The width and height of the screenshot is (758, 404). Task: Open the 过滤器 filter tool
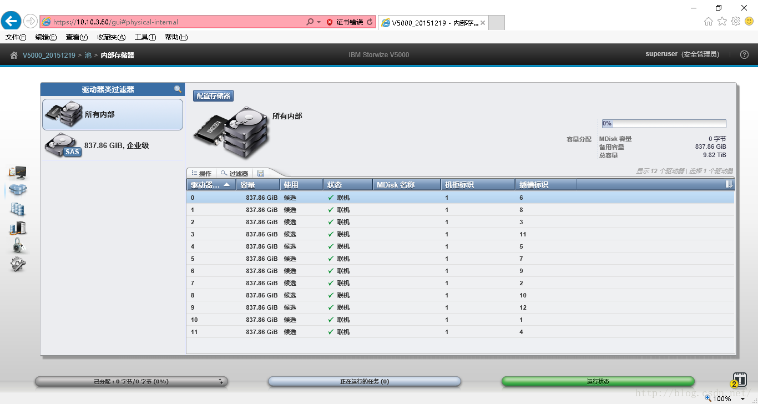pos(234,173)
